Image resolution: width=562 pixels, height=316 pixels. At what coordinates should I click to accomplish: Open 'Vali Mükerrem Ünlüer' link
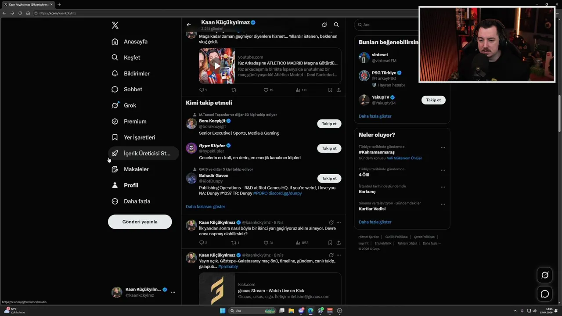(404, 158)
